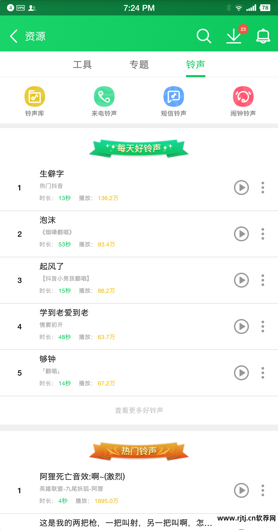
Task: Open 铃声库 ringtone library icon
Action: pos(35,97)
